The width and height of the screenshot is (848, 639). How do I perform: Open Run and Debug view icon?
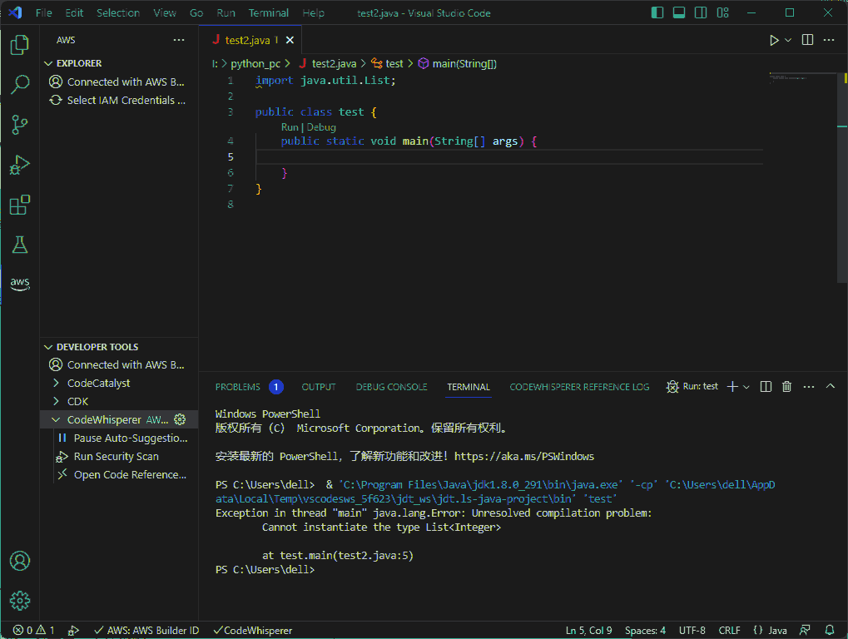tap(19, 165)
